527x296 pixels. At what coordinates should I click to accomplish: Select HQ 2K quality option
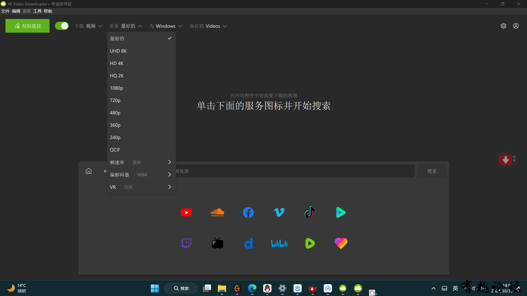click(141, 76)
